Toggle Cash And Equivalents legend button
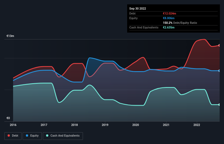This screenshot has width=224, height=144. pos(63,136)
